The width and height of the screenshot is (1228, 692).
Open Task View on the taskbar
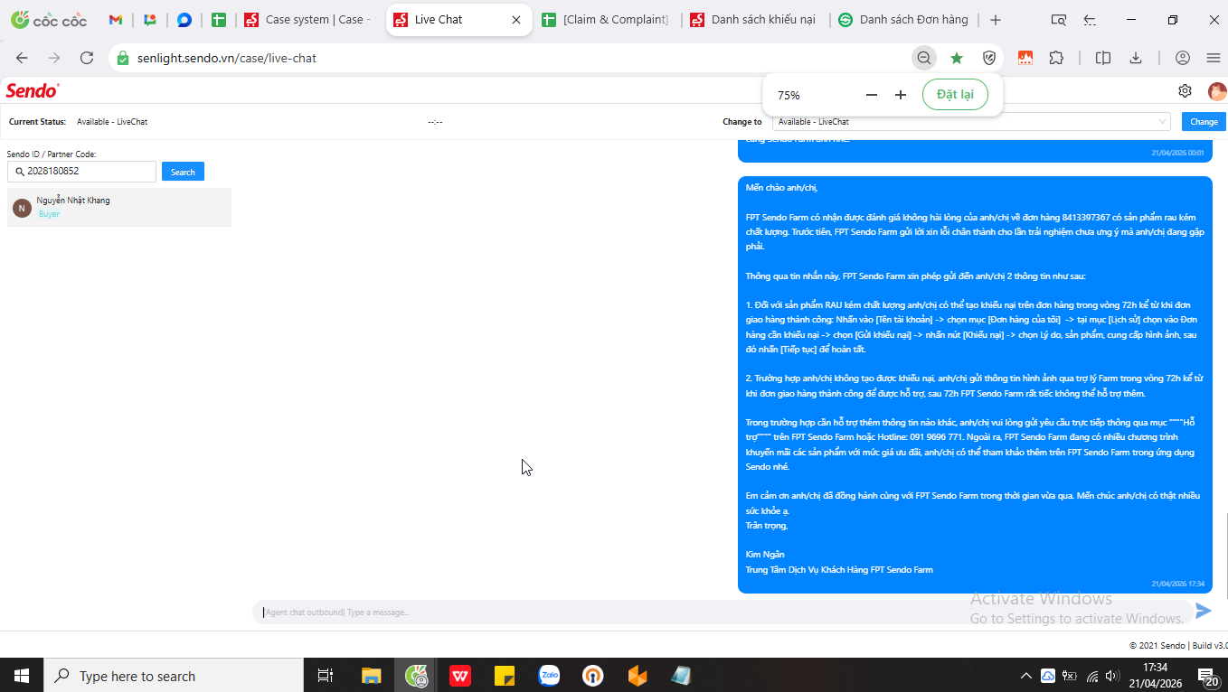[326, 676]
